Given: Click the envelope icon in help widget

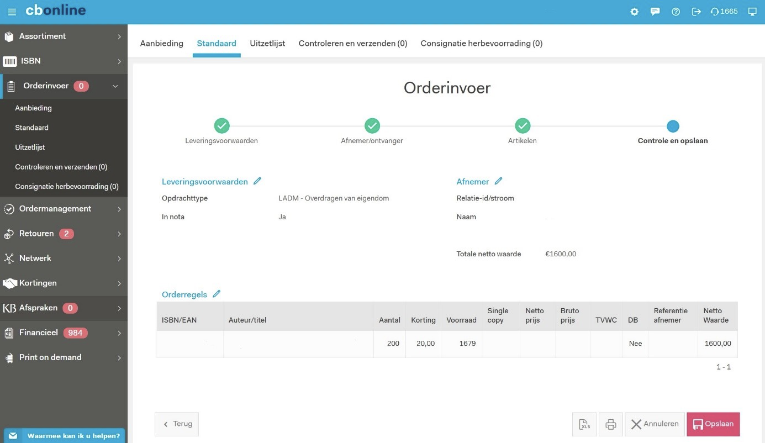Looking at the screenshot, I should click(x=13, y=436).
